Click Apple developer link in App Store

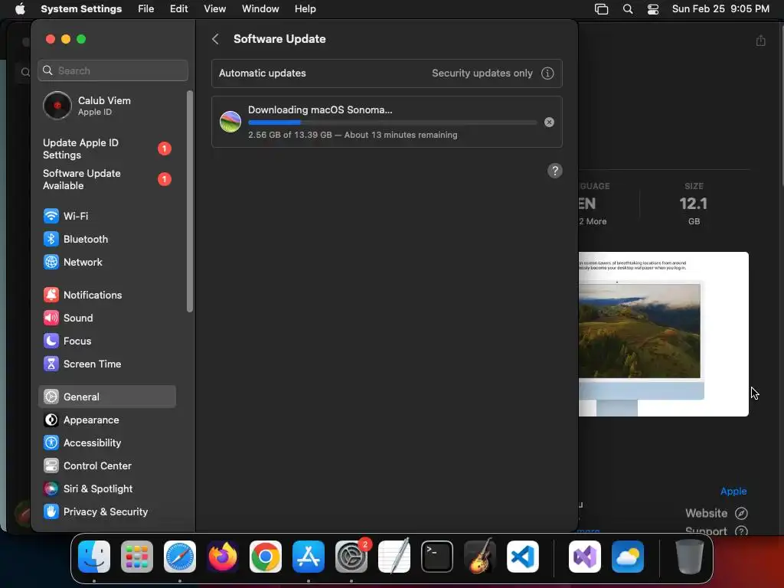pyautogui.click(x=733, y=492)
